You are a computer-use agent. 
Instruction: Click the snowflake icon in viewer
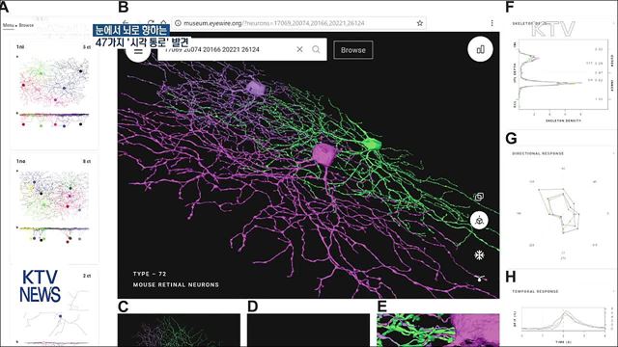479,255
